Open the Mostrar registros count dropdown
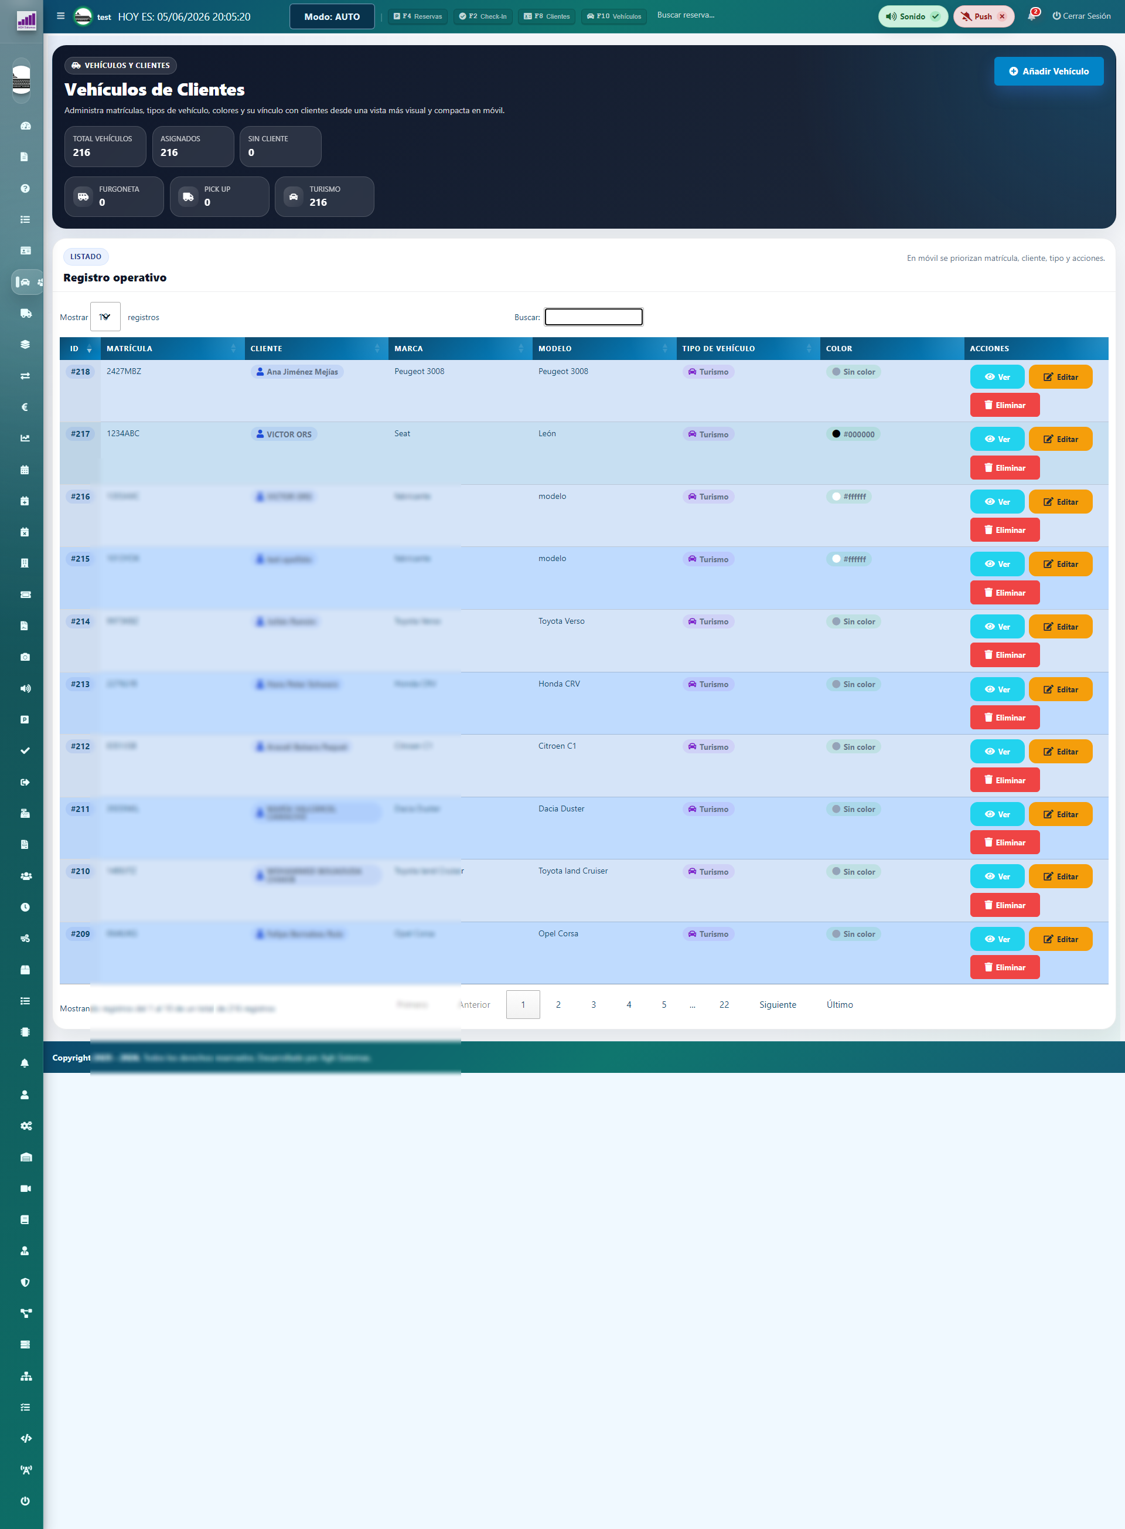Screen dimensions: 1125x1529 click(105, 317)
